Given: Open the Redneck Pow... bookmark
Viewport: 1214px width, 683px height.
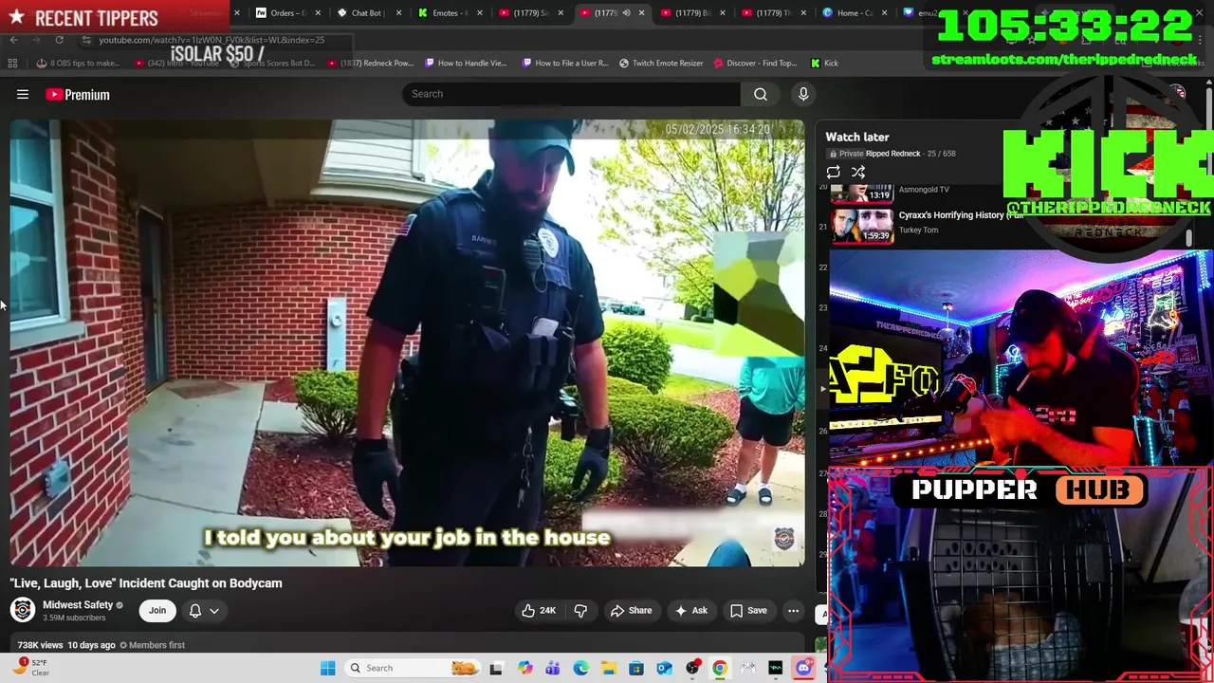Looking at the screenshot, I should [370, 64].
